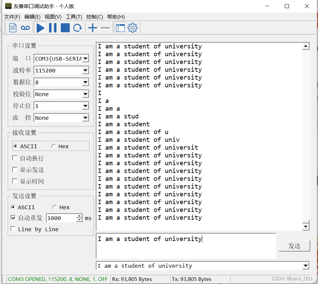
Task: Open the 文件(F) menu
Action: click(x=12, y=17)
